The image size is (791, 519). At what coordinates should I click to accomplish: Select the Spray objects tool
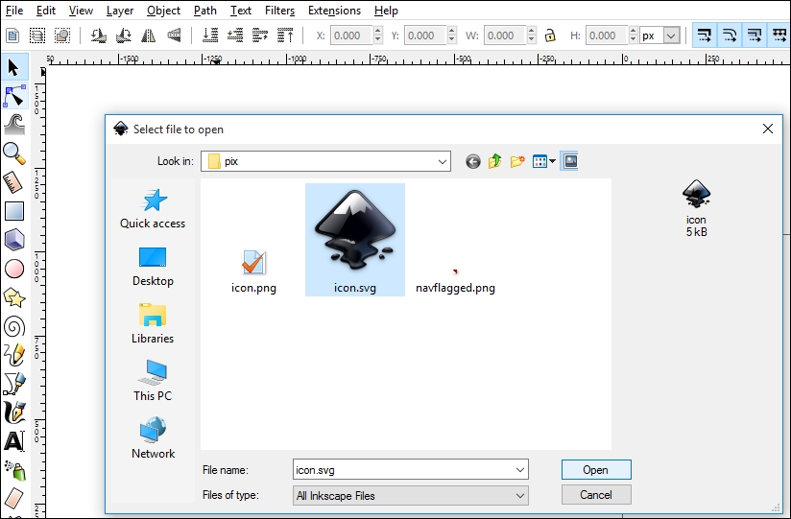pos(14,470)
